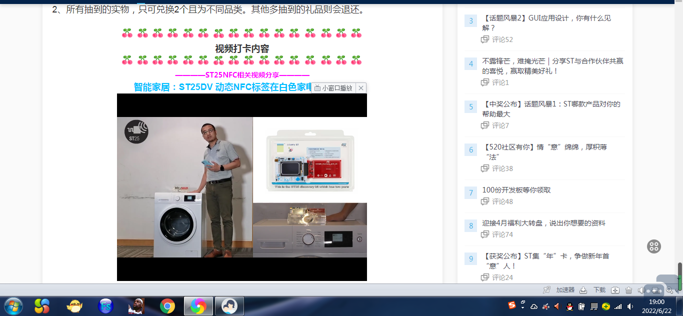Open the first-aid kit icon in status bar
Image resolution: width=683 pixels, height=316 pixels.
[x=615, y=290]
